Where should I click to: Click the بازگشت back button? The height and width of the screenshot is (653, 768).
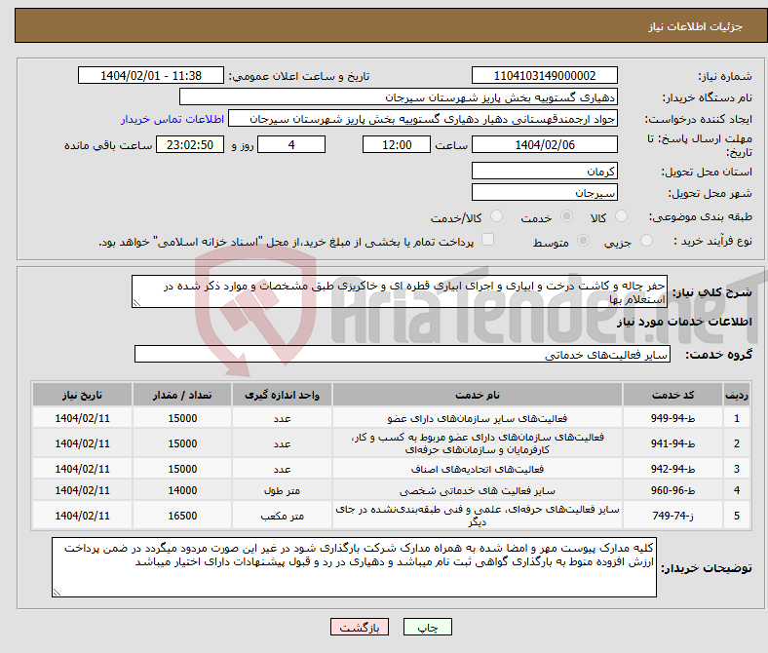click(360, 627)
